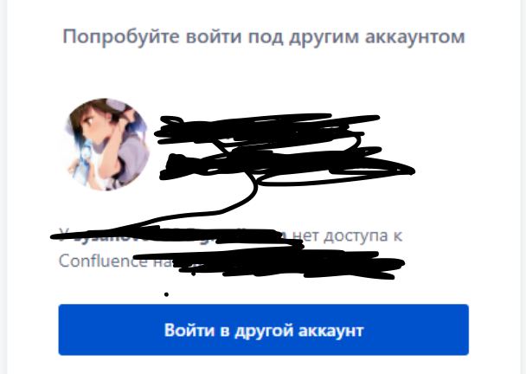Click the 'нет доступа к' message text
Screen dimensions: 526x374
tap(347, 235)
